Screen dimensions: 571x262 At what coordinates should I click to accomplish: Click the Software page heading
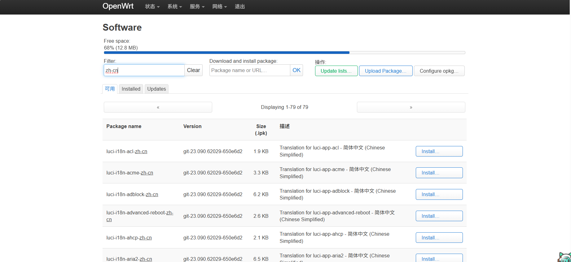122,27
